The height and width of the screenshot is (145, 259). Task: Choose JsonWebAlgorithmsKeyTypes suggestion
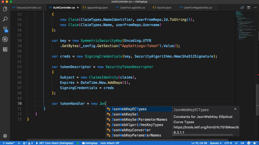[x=139, y=125]
